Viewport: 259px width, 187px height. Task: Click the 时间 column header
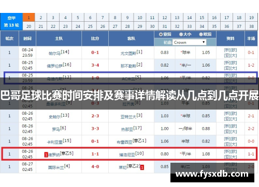coord(27,38)
